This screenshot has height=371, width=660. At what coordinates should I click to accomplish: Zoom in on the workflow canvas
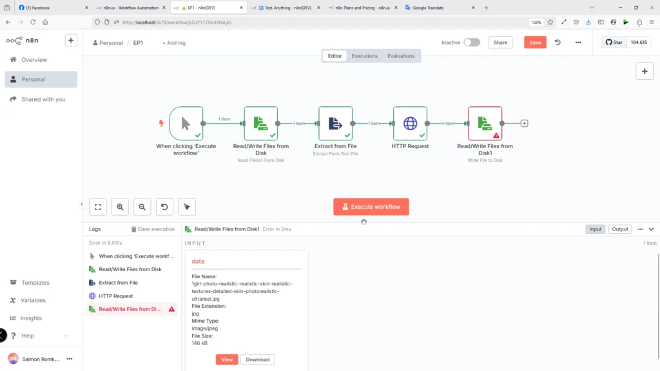(x=120, y=207)
